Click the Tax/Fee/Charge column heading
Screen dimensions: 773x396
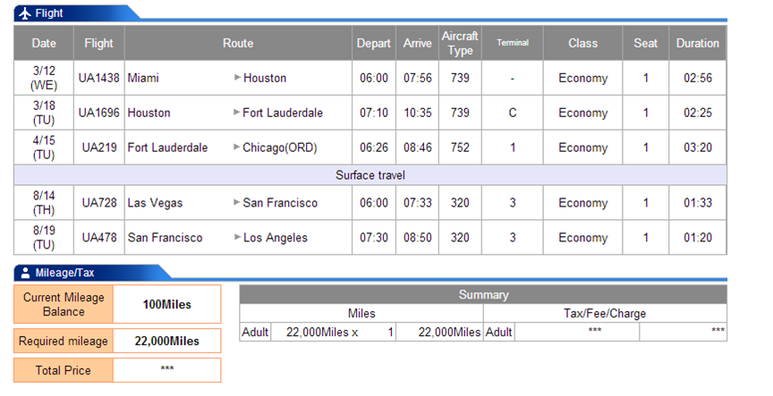605,313
